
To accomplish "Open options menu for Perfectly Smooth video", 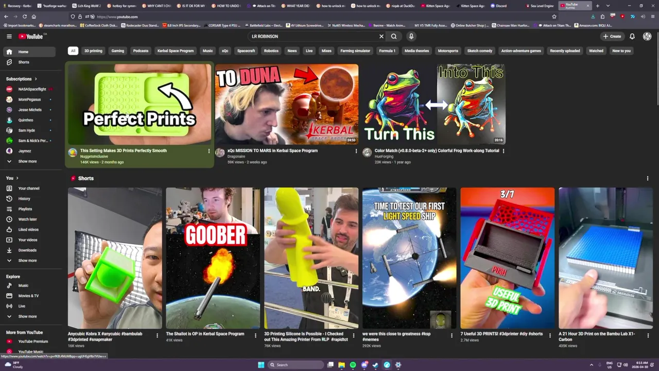I will [209, 151].
